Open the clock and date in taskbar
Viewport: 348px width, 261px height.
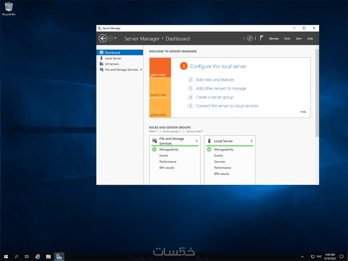(330, 257)
